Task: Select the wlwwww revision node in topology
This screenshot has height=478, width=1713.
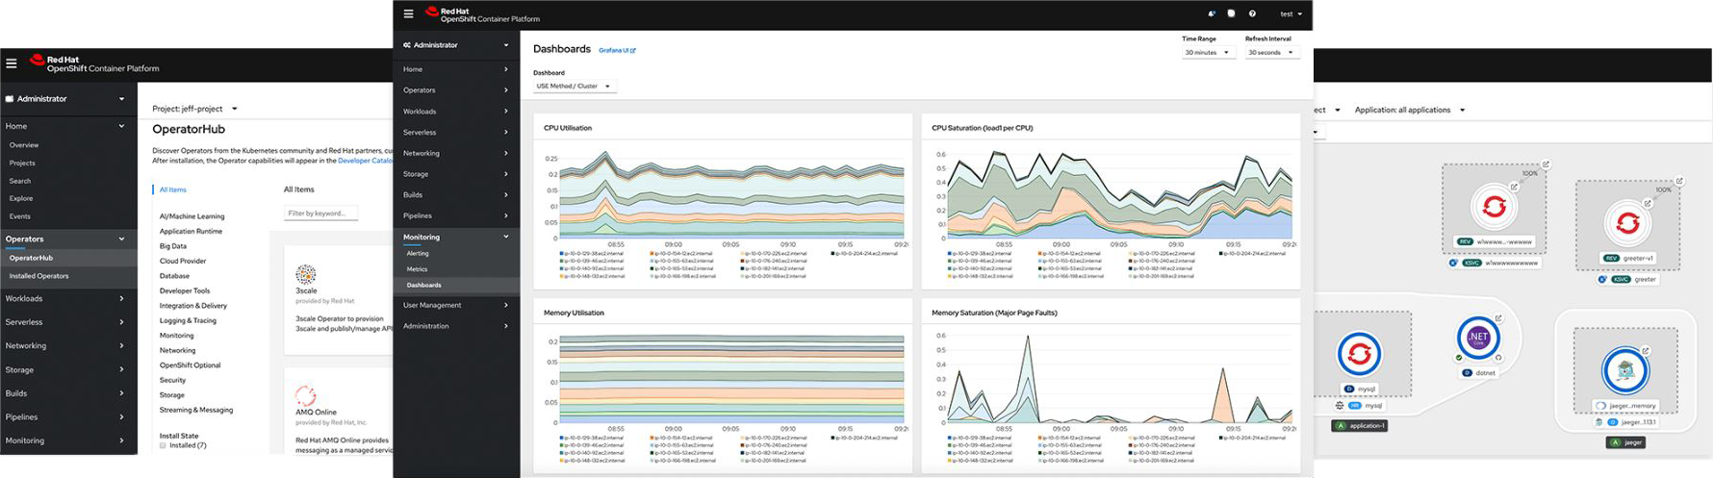Action: [x=1494, y=207]
